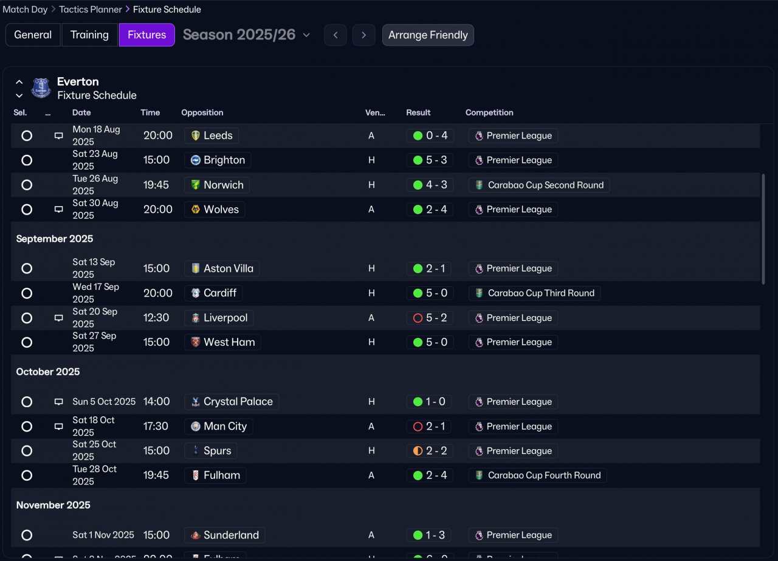Click the Carabao Cup icon on Cardiff row
778x561 pixels.
(479, 294)
